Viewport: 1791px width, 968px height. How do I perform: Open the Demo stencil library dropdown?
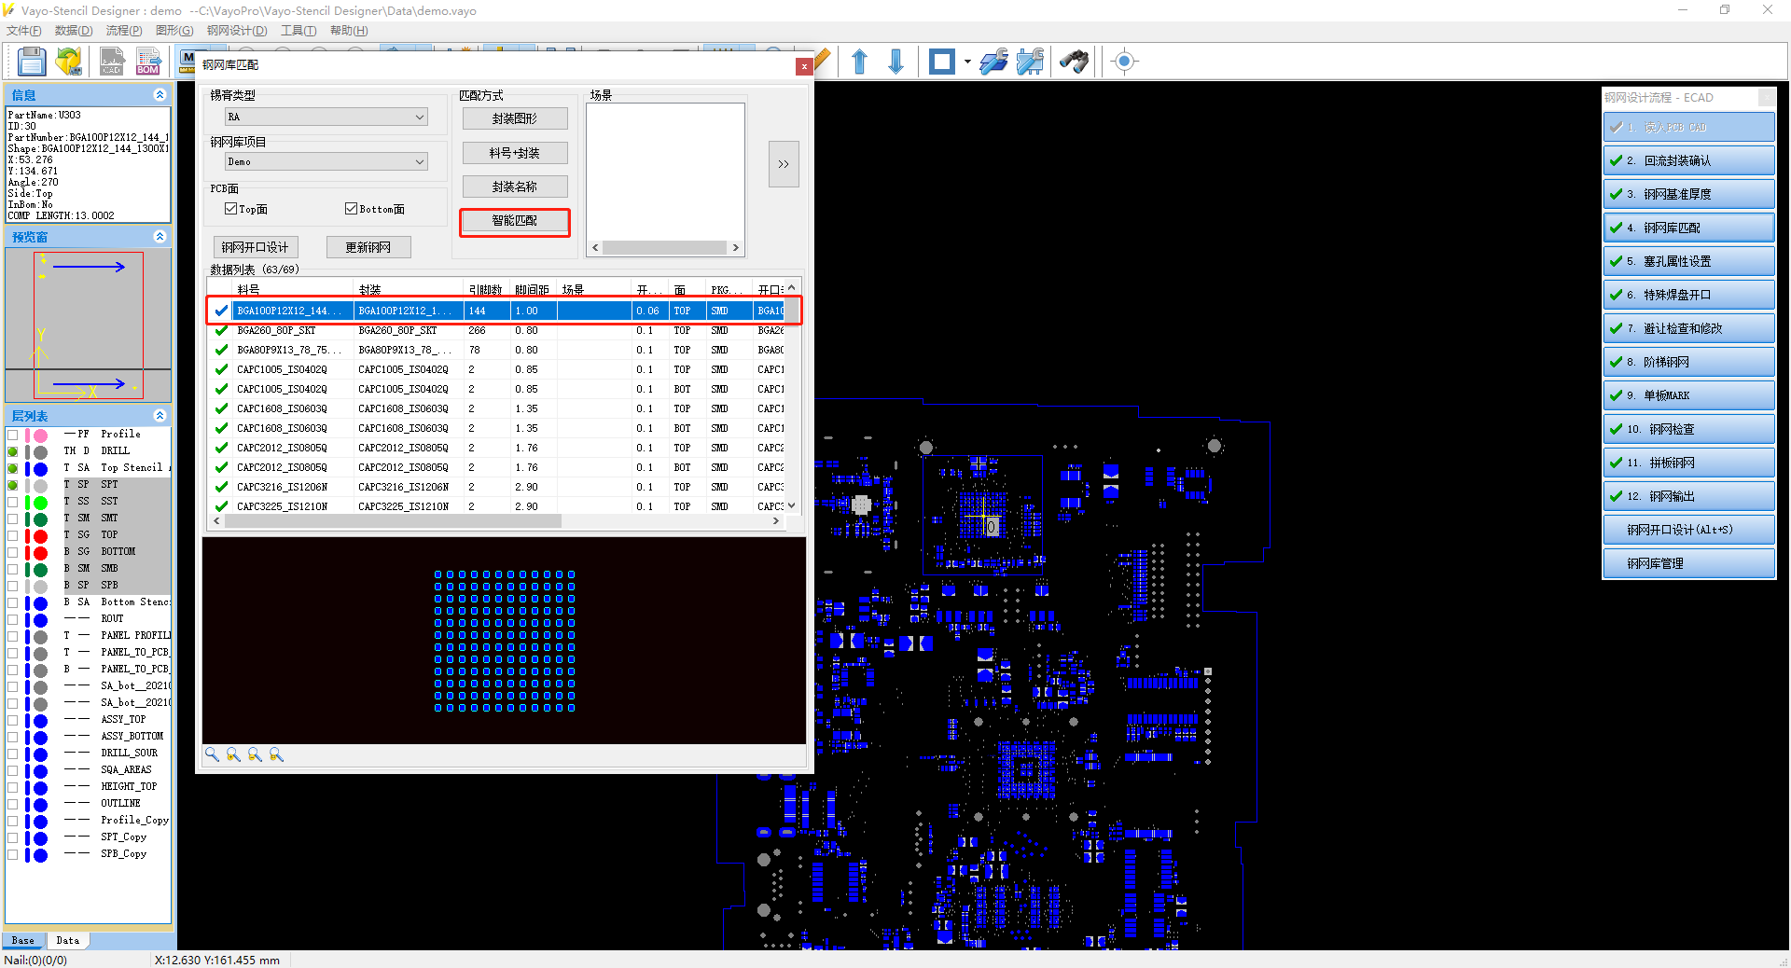pos(326,161)
